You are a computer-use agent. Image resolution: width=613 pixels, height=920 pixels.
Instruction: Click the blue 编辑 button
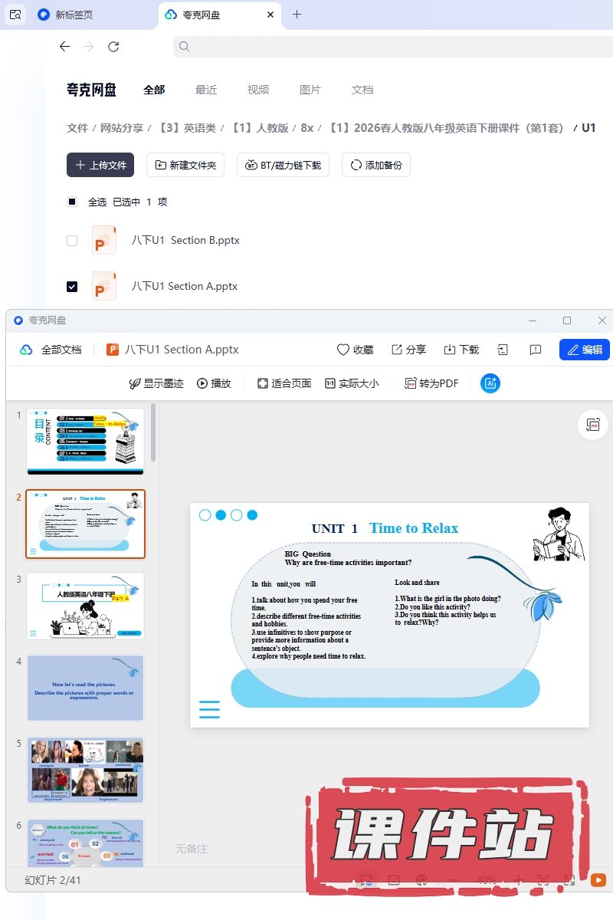pos(584,350)
